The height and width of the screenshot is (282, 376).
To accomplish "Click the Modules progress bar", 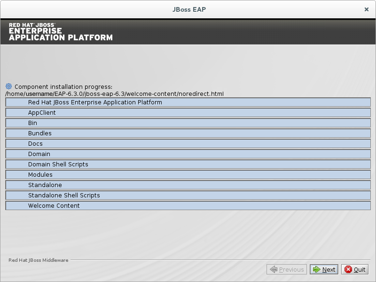I will 188,175.
